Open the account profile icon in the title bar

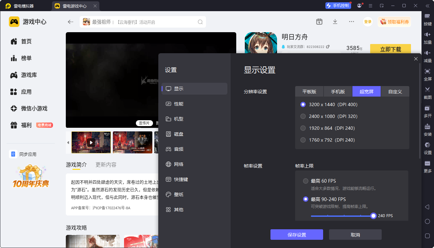pyautogui.click(x=359, y=6)
